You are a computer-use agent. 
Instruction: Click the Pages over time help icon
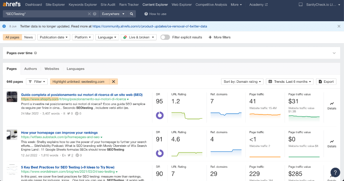point(36,53)
